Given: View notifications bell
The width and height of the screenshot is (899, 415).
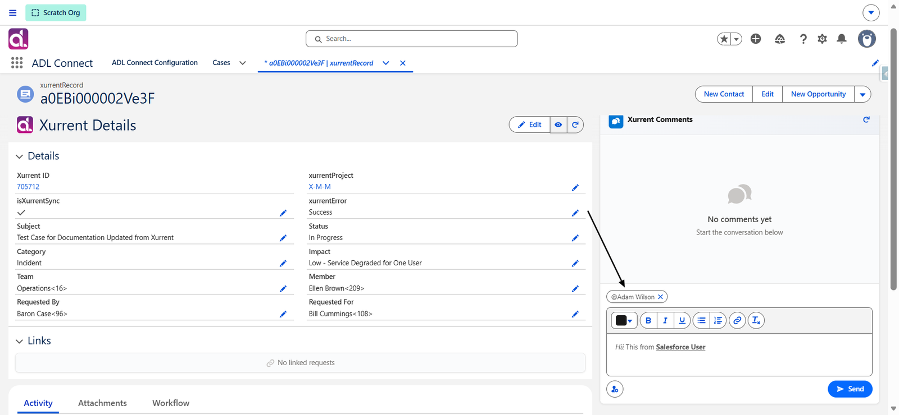Looking at the screenshot, I should click(x=841, y=39).
